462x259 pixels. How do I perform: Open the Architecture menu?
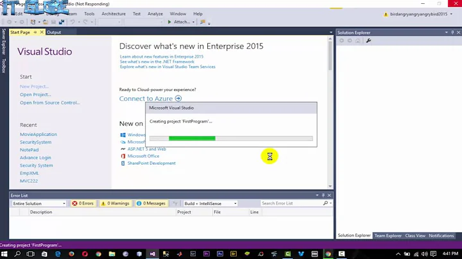(x=114, y=14)
